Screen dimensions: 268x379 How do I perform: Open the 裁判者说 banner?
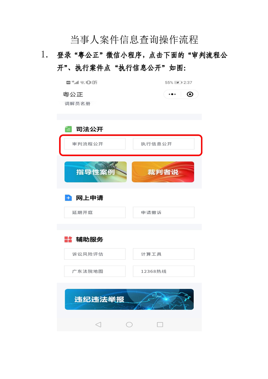(x=163, y=172)
